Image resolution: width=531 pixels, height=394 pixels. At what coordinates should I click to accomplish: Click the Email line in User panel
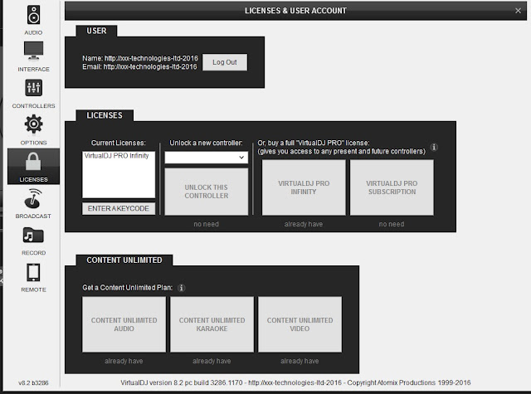[x=139, y=66]
